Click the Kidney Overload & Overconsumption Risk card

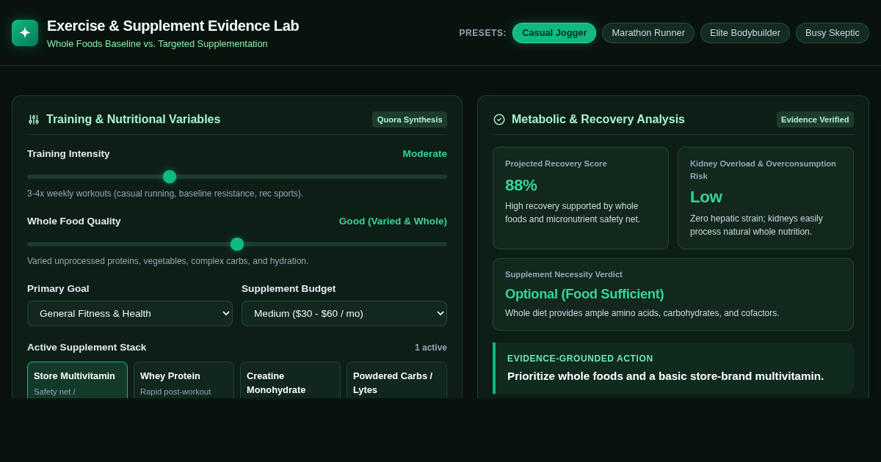[x=766, y=198]
